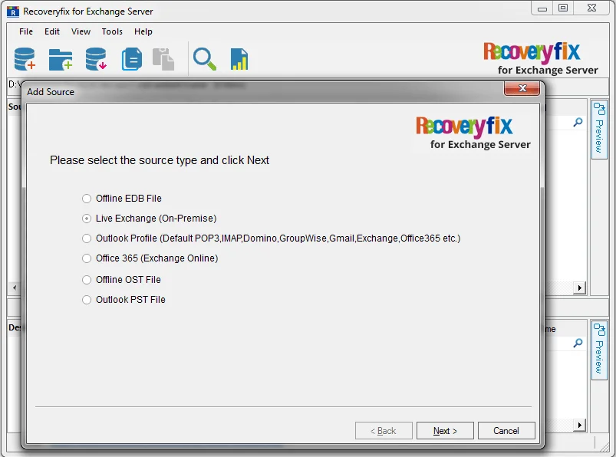616x457 pixels.
Task: Click the Copy documents toolbar icon
Action: [x=132, y=59]
